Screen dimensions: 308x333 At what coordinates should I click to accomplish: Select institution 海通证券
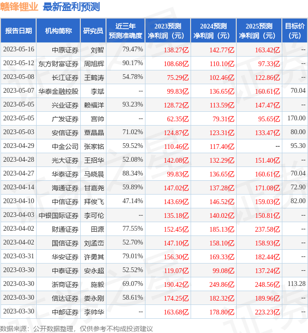click(x=65, y=188)
